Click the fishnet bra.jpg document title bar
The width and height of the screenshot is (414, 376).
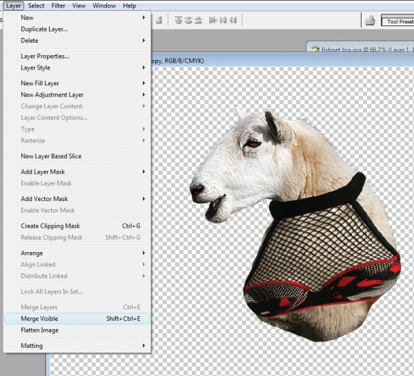click(360, 48)
